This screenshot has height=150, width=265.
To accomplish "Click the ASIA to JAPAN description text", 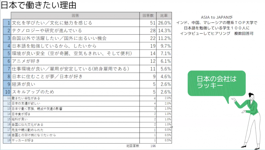I will coord(217,25).
